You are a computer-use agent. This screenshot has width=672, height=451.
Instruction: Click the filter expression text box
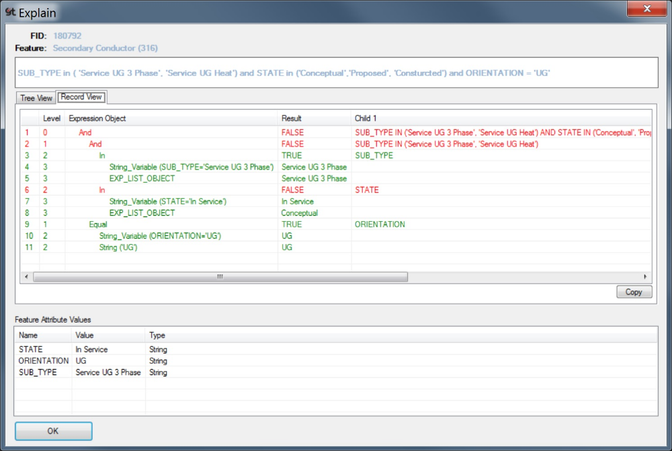[x=337, y=73]
